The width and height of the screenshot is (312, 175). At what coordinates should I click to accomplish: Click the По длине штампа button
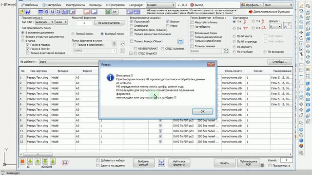pos(109,23)
